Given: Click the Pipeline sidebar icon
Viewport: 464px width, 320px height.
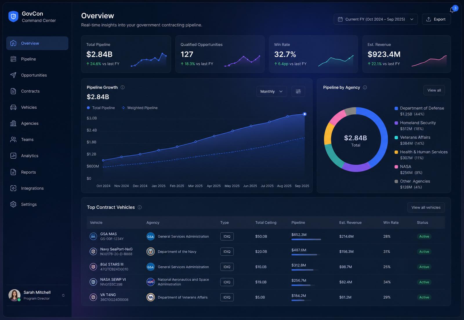Looking at the screenshot, I should tap(13, 59).
